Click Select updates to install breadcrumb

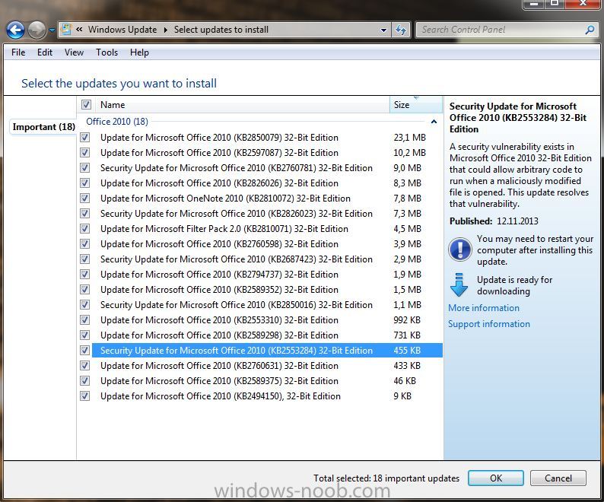[221, 30]
